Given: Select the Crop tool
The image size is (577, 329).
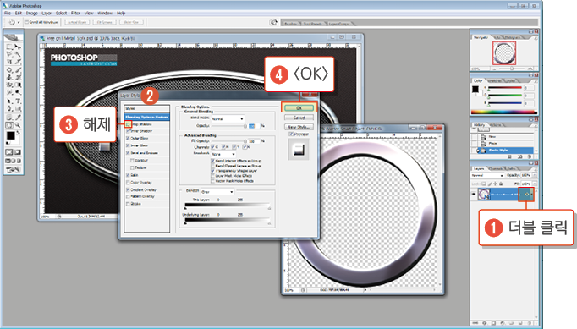Looking at the screenshot, I should click(x=9, y=62).
